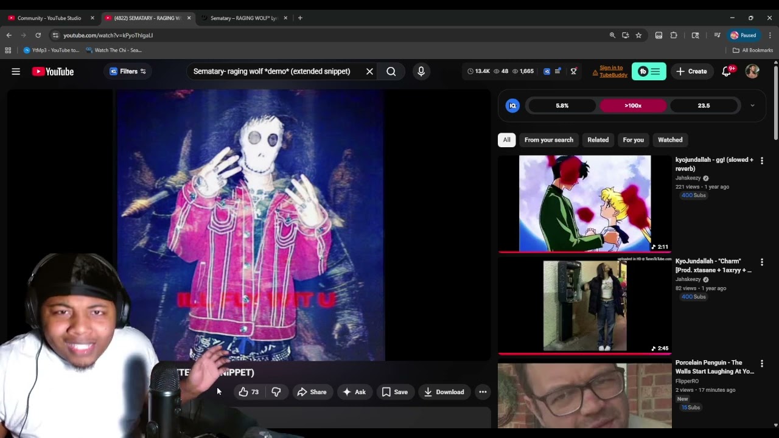Select the Related chip
Image resolution: width=779 pixels, height=438 pixels.
598,140
